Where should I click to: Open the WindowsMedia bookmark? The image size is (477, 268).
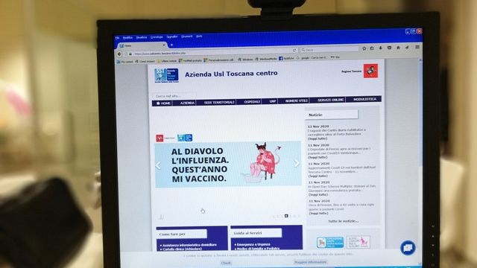pyautogui.click(x=266, y=59)
